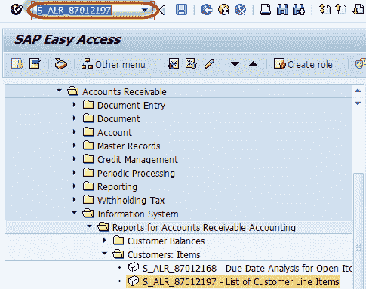Click the Save diskette icon
Image resolution: width=366 pixels, height=289 pixels.
[181, 10]
